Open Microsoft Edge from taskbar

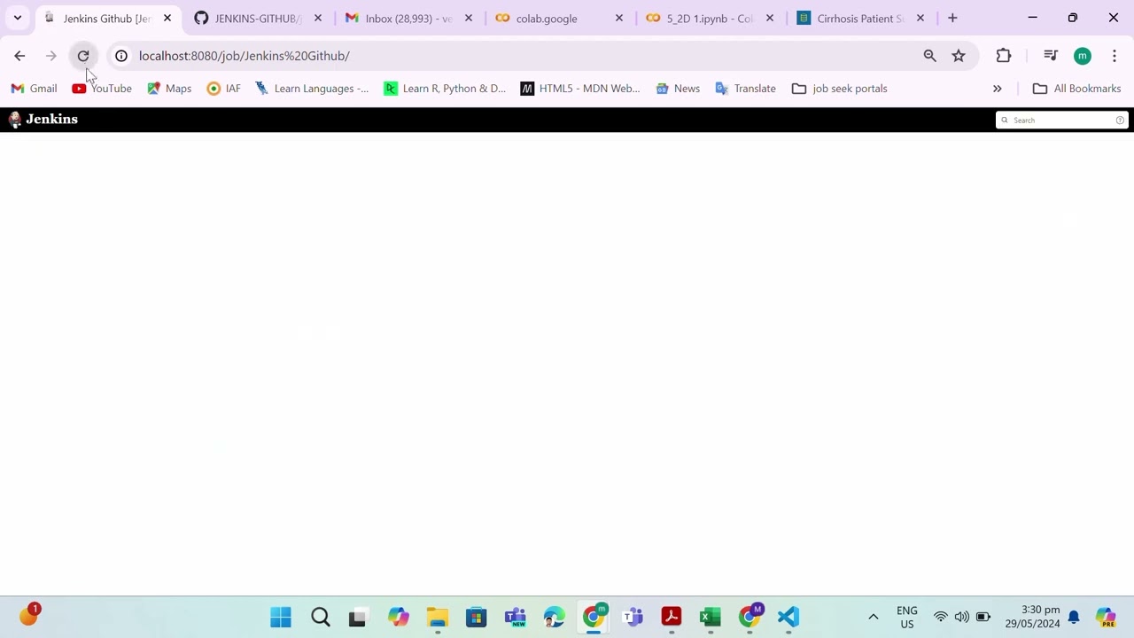coord(555,617)
